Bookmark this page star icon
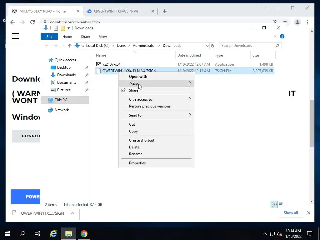The image size is (320, 240). (285, 22)
